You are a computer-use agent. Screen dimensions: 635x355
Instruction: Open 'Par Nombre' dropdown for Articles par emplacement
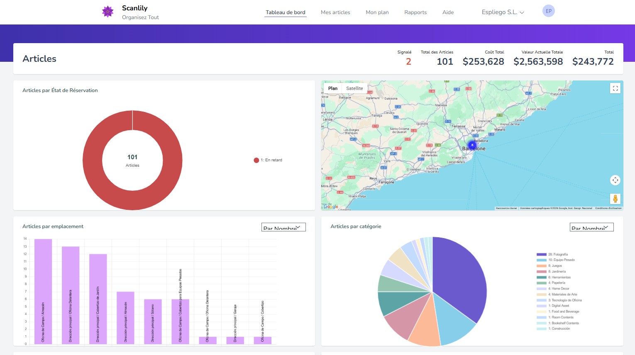pos(284,227)
